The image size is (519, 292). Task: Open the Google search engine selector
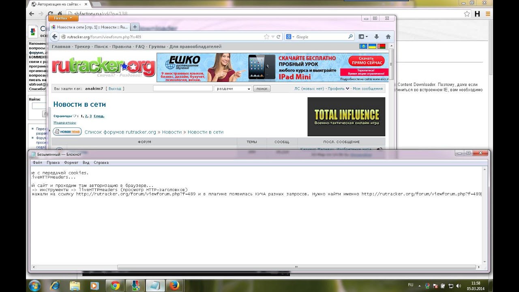[x=290, y=36]
